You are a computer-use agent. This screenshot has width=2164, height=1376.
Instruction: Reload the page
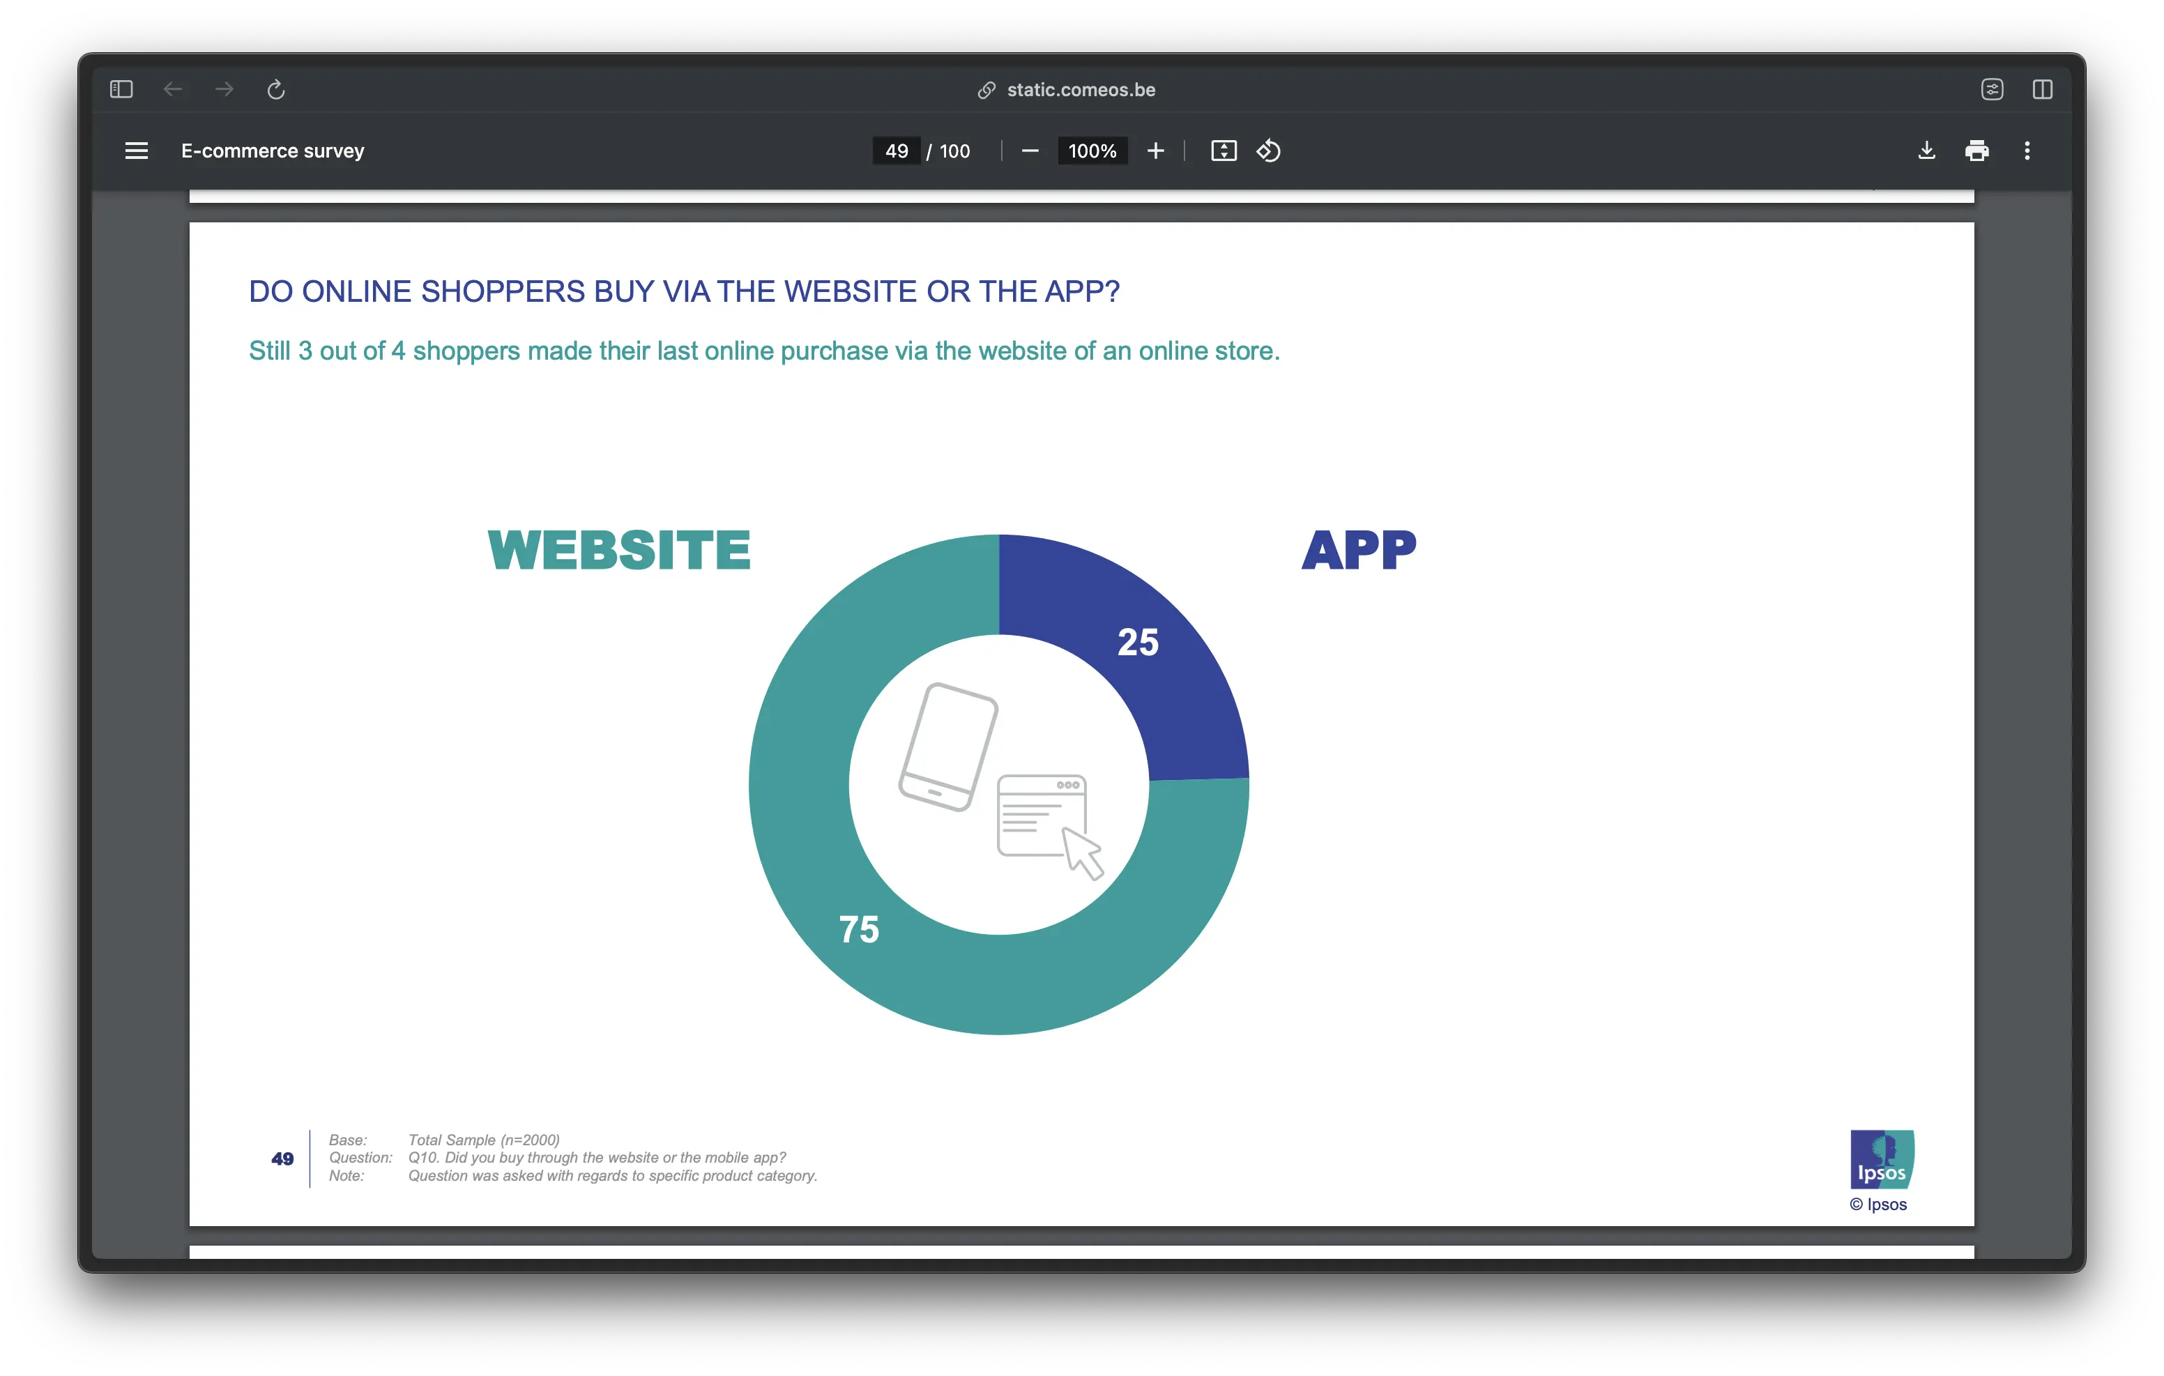point(276,89)
